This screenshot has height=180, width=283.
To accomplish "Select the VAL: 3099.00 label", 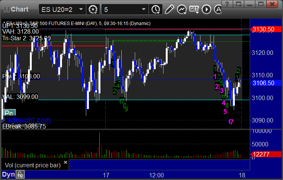I will 20,97.
